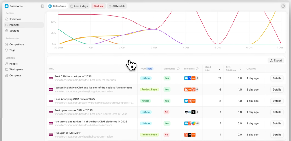Click the Salesforce logo in top-left corner

tap(7, 6)
